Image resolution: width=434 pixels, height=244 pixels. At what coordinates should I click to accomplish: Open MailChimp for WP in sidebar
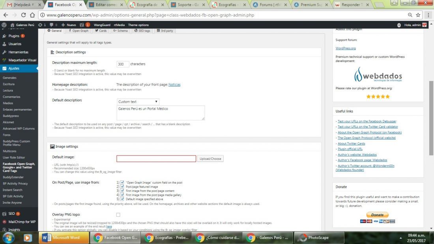[x=22, y=221]
